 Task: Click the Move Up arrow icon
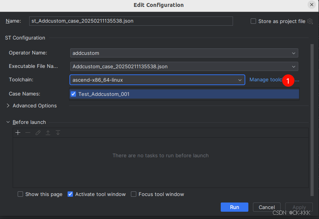point(48,133)
